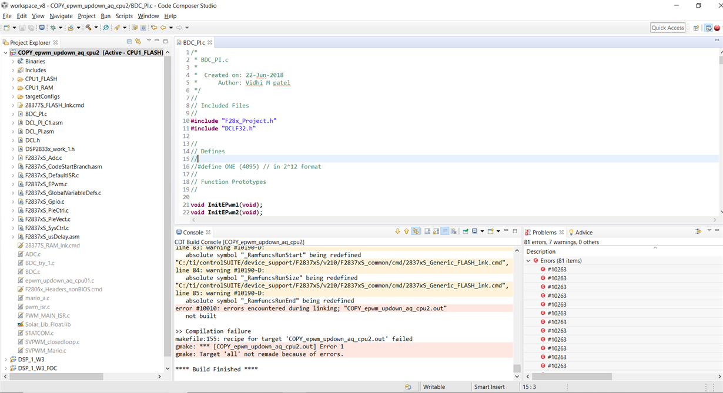Toggle Link with Editor in Project Explorer
723x393 pixels.
138,42
